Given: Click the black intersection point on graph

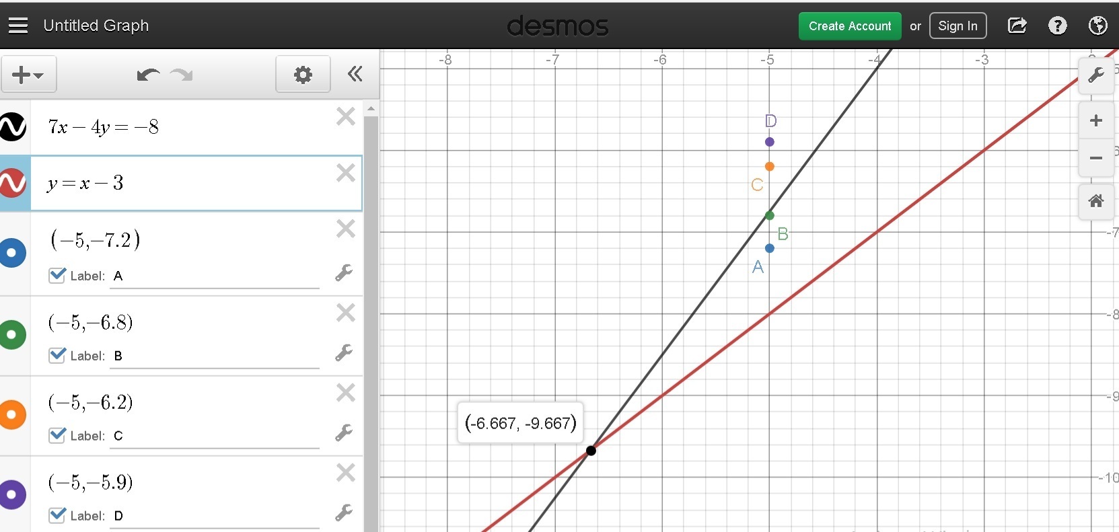Looking at the screenshot, I should (591, 451).
